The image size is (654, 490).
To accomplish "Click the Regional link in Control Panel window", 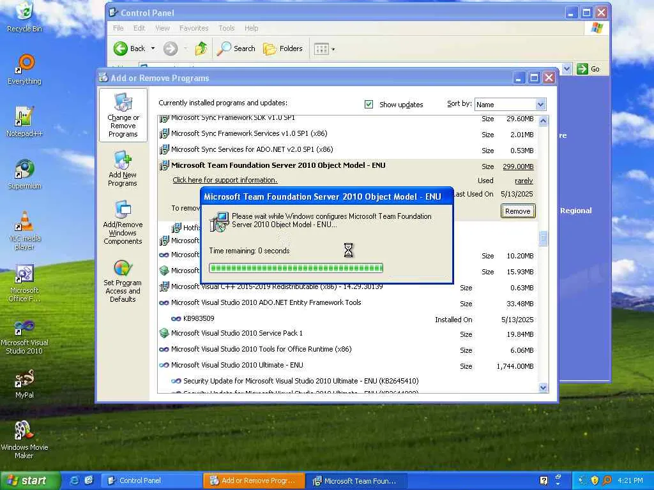I will click(x=575, y=211).
